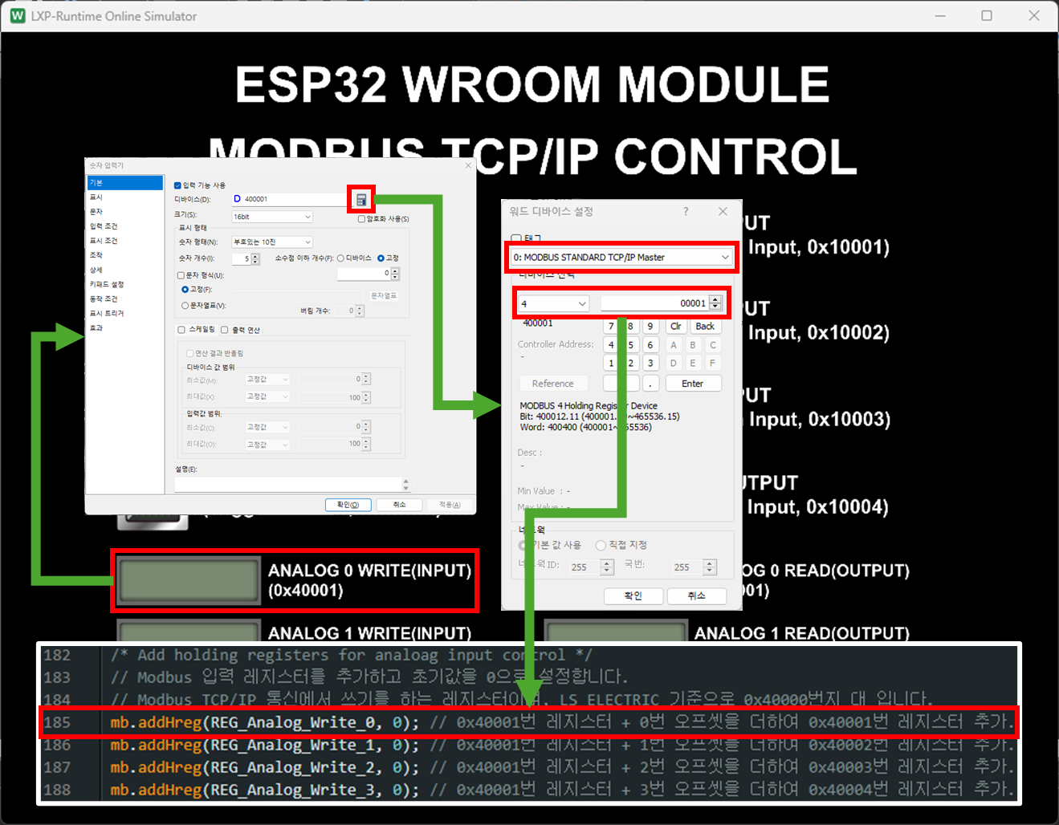This screenshot has height=825, width=1059.
Task: Check the 문자 형식(U) option
Action: [181, 275]
